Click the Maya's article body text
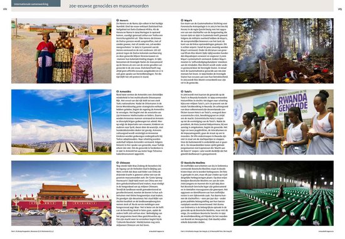 click(204, 53)
